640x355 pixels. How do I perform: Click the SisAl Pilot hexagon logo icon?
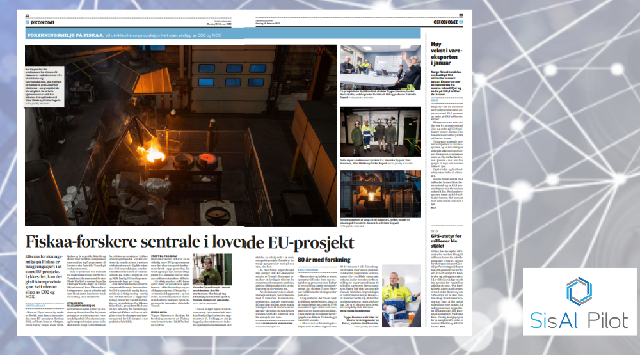(x=579, y=291)
